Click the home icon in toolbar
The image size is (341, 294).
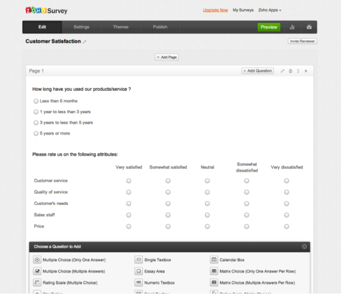(x=309, y=27)
